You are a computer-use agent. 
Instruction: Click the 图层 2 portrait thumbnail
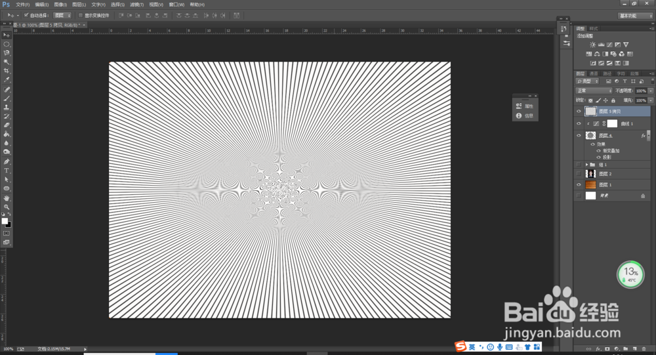pos(590,174)
